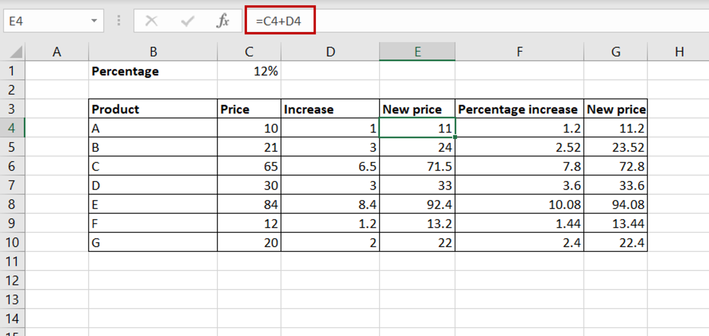The width and height of the screenshot is (709, 336).
Task: Click the Enter checkmark icon in formula bar
Action: pyautogui.click(x=187, y=21)
